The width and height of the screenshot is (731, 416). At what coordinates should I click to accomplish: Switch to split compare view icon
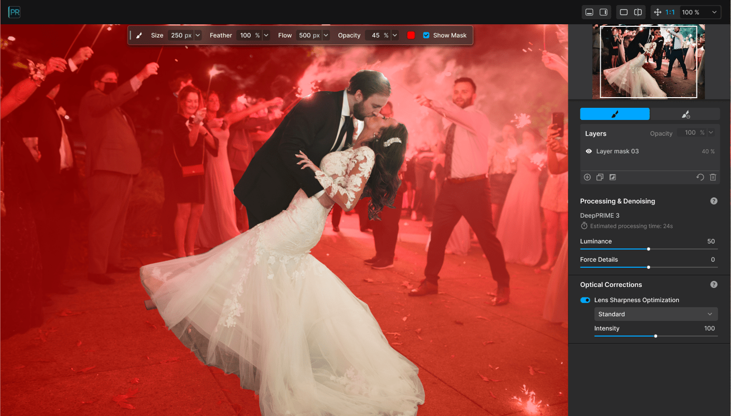click(x=638, y=12)
